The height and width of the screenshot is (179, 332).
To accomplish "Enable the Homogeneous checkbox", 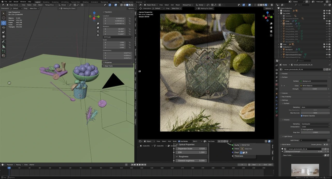I will tap(302, 129).
